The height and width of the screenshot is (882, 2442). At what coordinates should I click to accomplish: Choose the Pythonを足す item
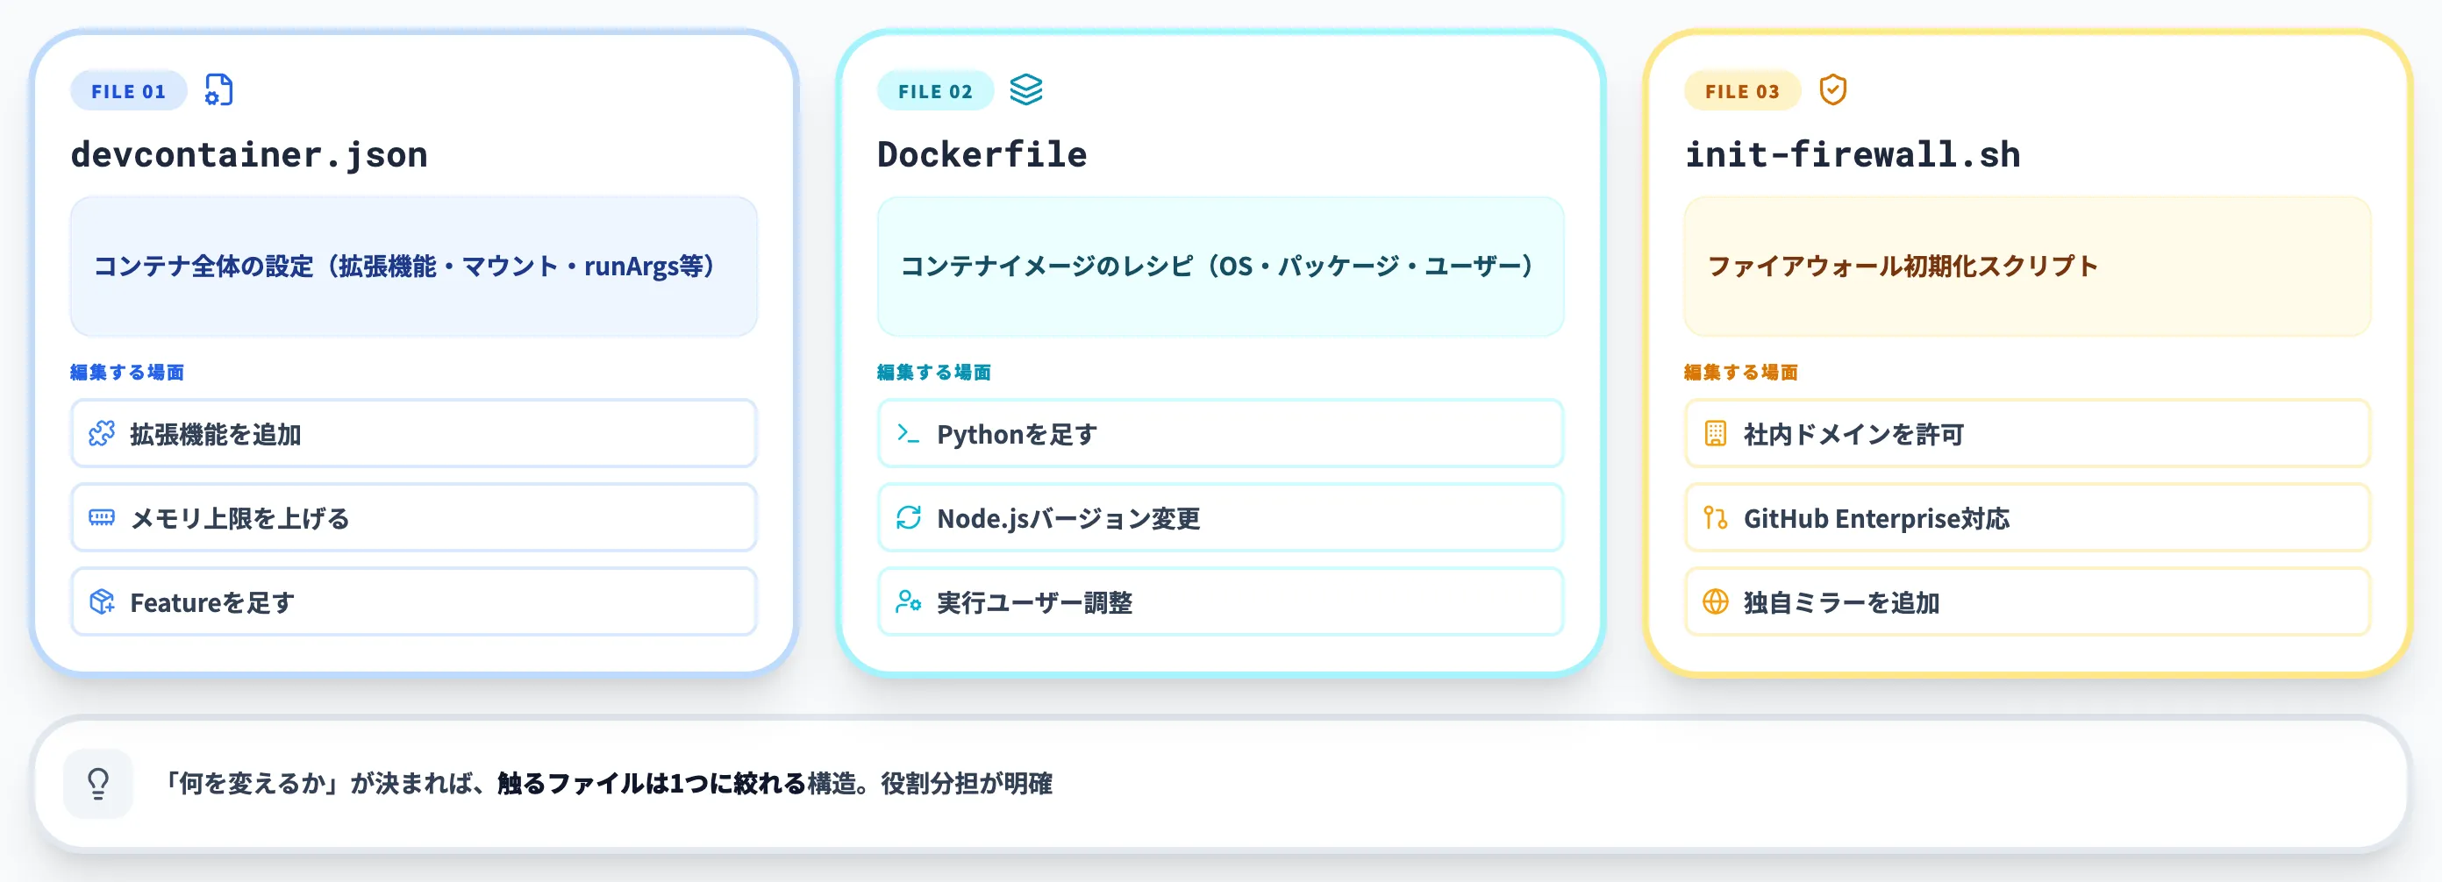1220,434
